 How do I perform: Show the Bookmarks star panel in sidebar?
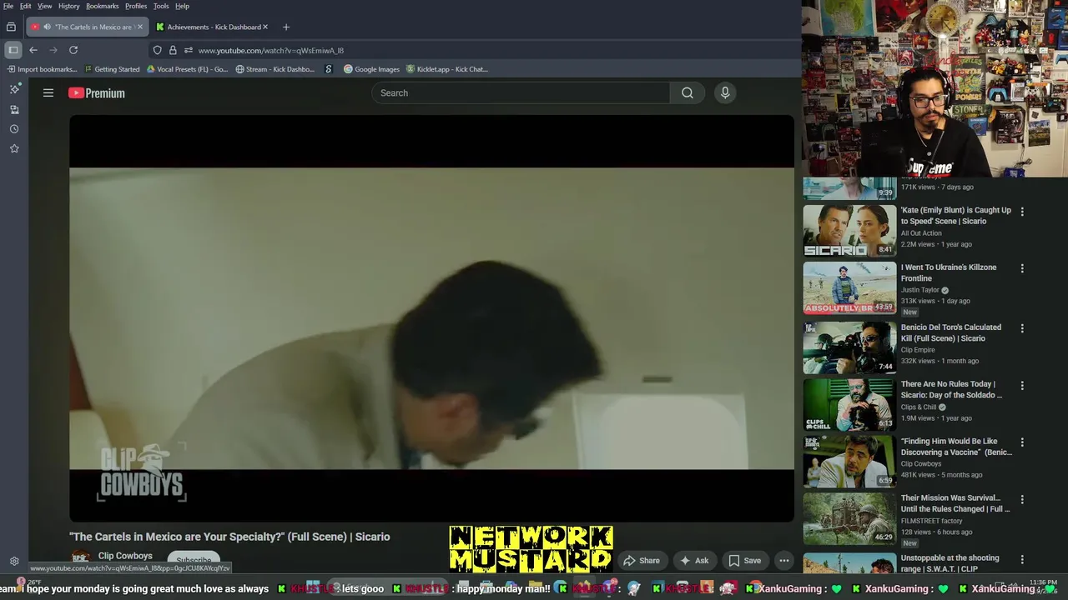pyautogui.click(x=14, y=148)
